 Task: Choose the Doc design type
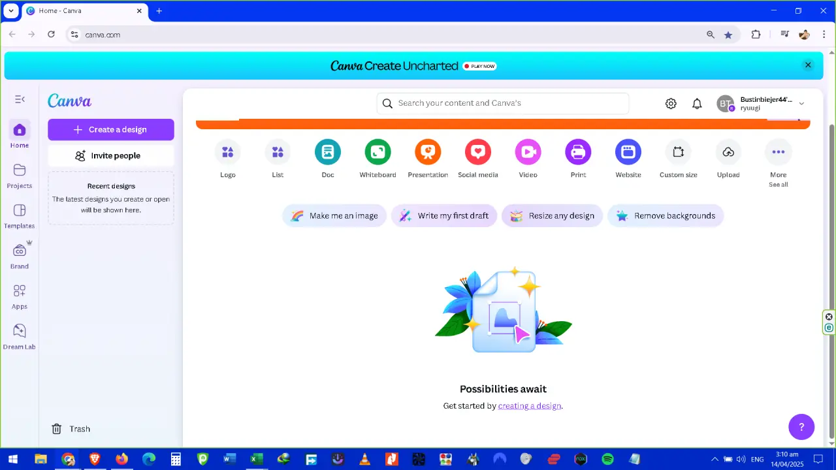pyautogui.click(x=328, y=152)
